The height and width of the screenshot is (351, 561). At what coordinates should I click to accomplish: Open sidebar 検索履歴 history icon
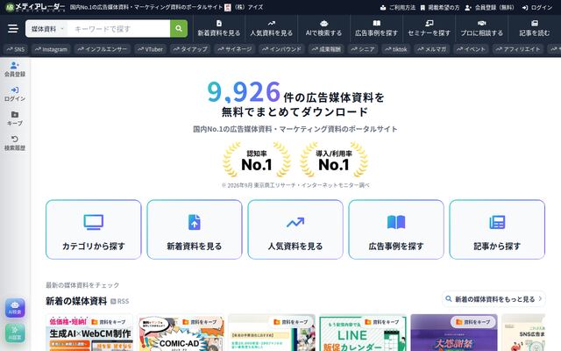pyautogui.click(x=15, y=143)
